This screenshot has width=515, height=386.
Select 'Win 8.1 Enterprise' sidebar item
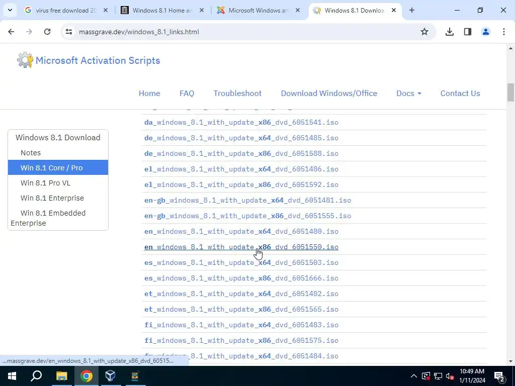tap(52, 198)
